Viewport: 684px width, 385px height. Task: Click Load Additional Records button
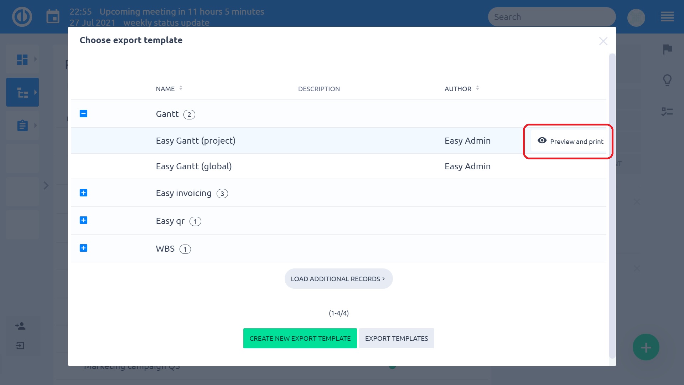[338, 279]
